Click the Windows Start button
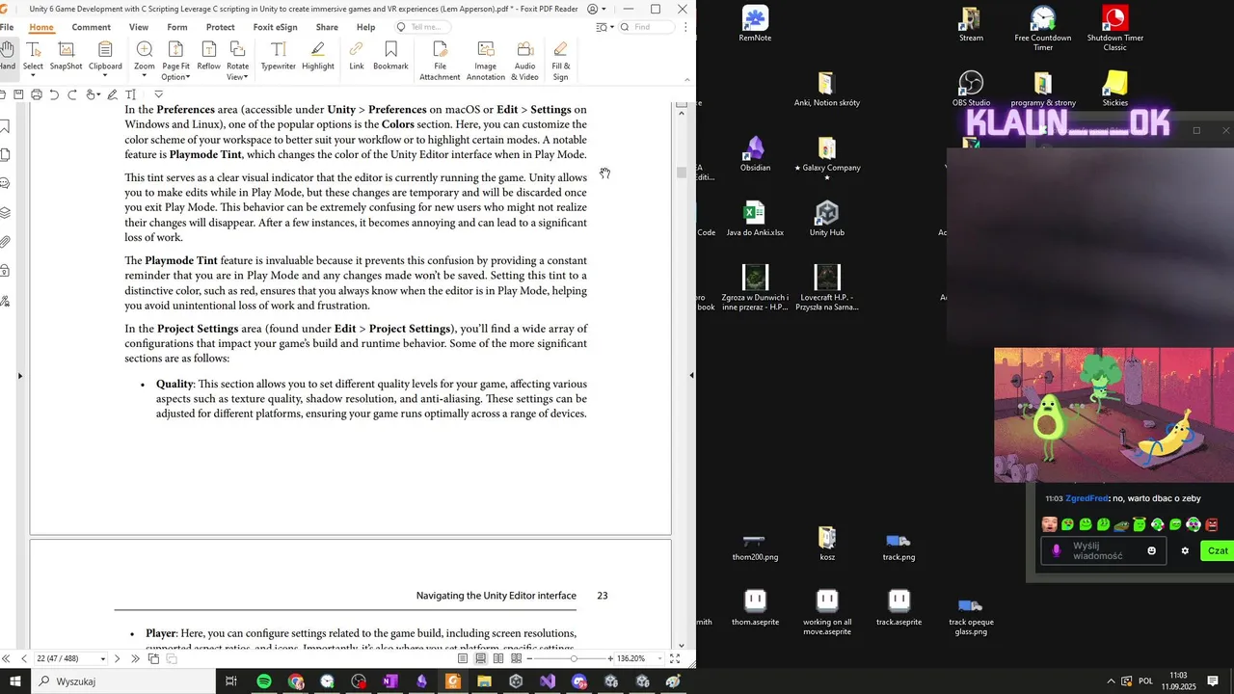 [14, 681]
